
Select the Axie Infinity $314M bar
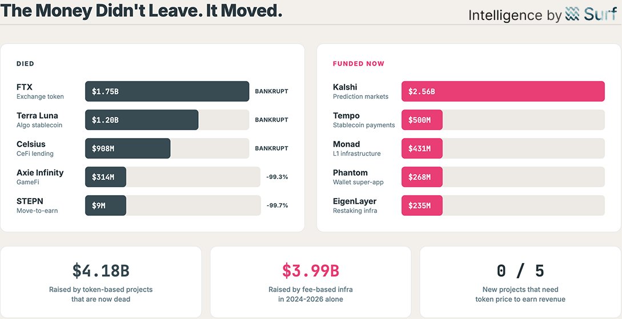(x=106, y=177)
